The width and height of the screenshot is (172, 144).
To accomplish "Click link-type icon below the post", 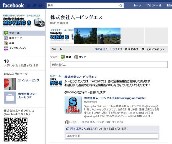I will tap(66, 122).
